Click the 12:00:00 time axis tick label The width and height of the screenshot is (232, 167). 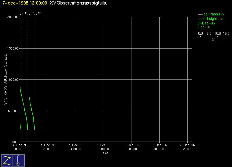[188, 149]
